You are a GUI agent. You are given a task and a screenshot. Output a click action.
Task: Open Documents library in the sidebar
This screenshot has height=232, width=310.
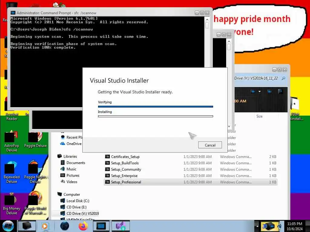click(x=76, y=163)
